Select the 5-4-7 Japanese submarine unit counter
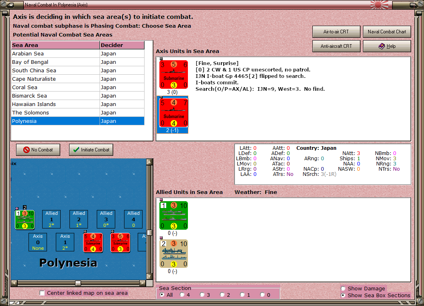Image resolution: width=424 pixels, height=306 pixels. [x=173, y=112]
